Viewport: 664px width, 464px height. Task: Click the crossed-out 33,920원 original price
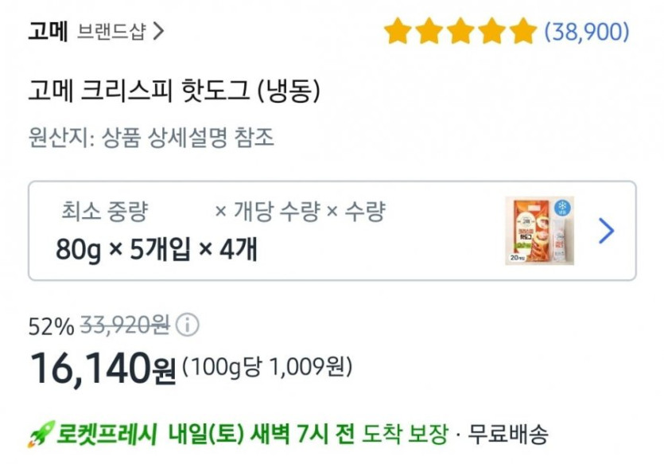click(x=125, y=326)
